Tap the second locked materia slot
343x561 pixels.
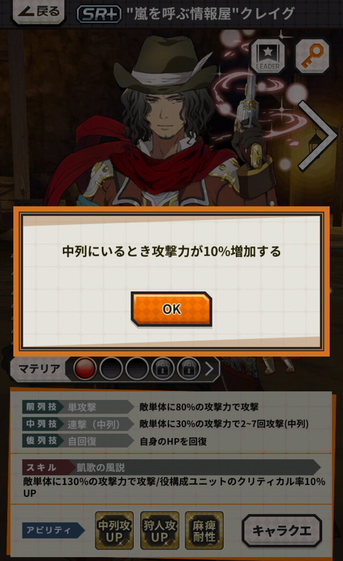[x=189, y=368]
